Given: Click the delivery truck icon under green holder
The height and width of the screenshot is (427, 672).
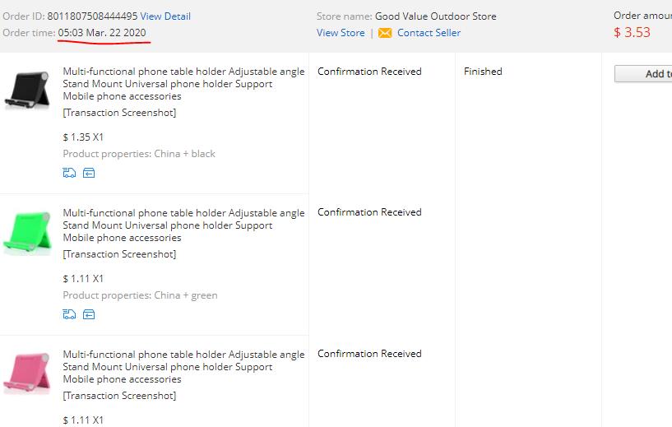Looking at the screenshot, I should [x=69, y=314].
